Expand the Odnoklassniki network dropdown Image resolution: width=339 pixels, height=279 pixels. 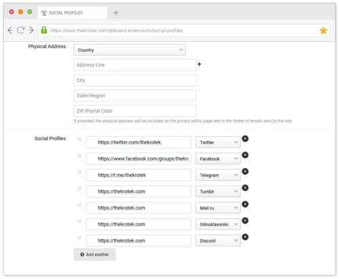coord(218,224)
